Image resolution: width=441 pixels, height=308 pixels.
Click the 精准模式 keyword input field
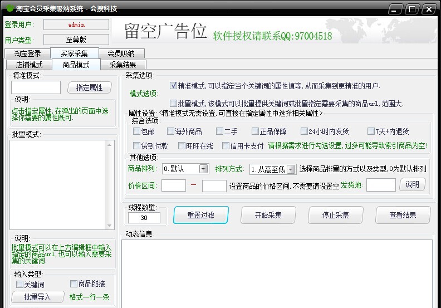tap(36, 87)
